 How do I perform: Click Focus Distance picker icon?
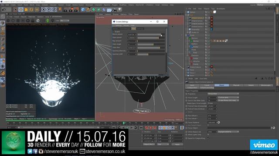tap(218, 122)
